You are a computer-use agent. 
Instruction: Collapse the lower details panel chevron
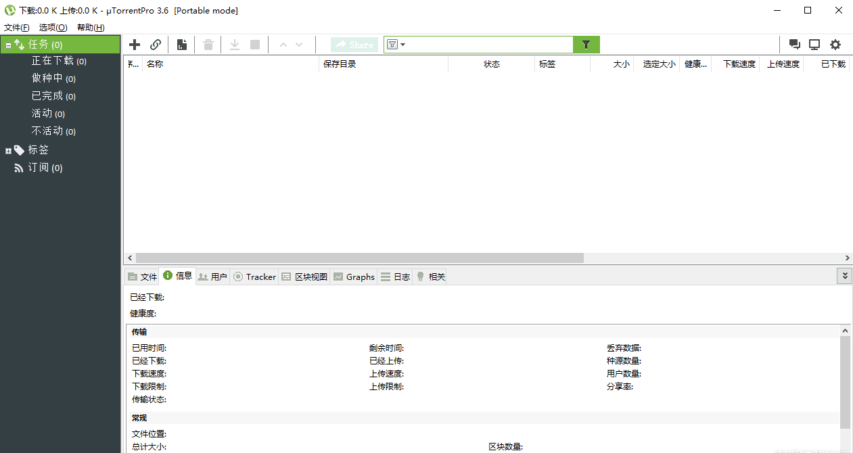(x=844, y=276)
